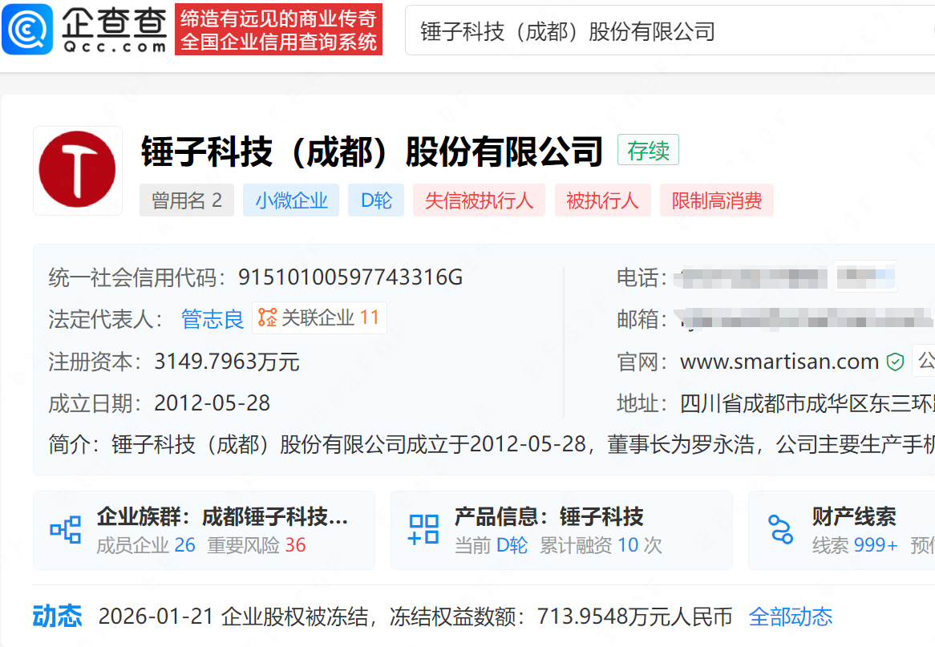Click the related-enterprises network icon
The width and height of the screenshot is (935, 647).
point(267,317)
